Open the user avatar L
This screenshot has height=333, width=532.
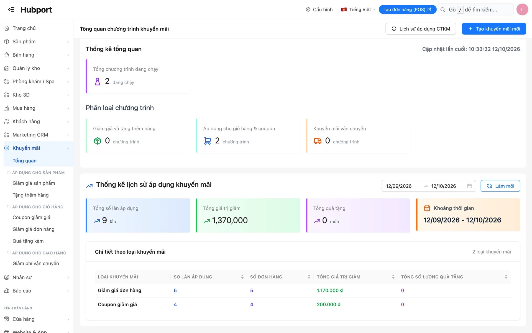pyautogui.click(x=522, y=9)
